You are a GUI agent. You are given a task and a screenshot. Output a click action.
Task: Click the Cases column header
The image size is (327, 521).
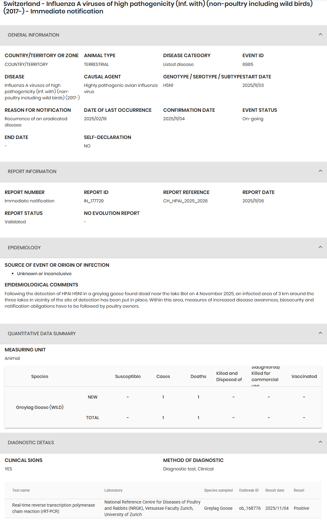pos(163,376)
